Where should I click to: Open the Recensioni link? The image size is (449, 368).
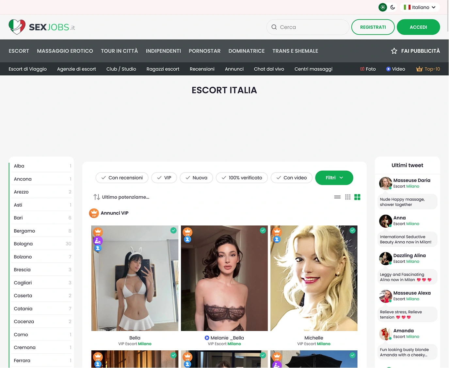[202, 69]
